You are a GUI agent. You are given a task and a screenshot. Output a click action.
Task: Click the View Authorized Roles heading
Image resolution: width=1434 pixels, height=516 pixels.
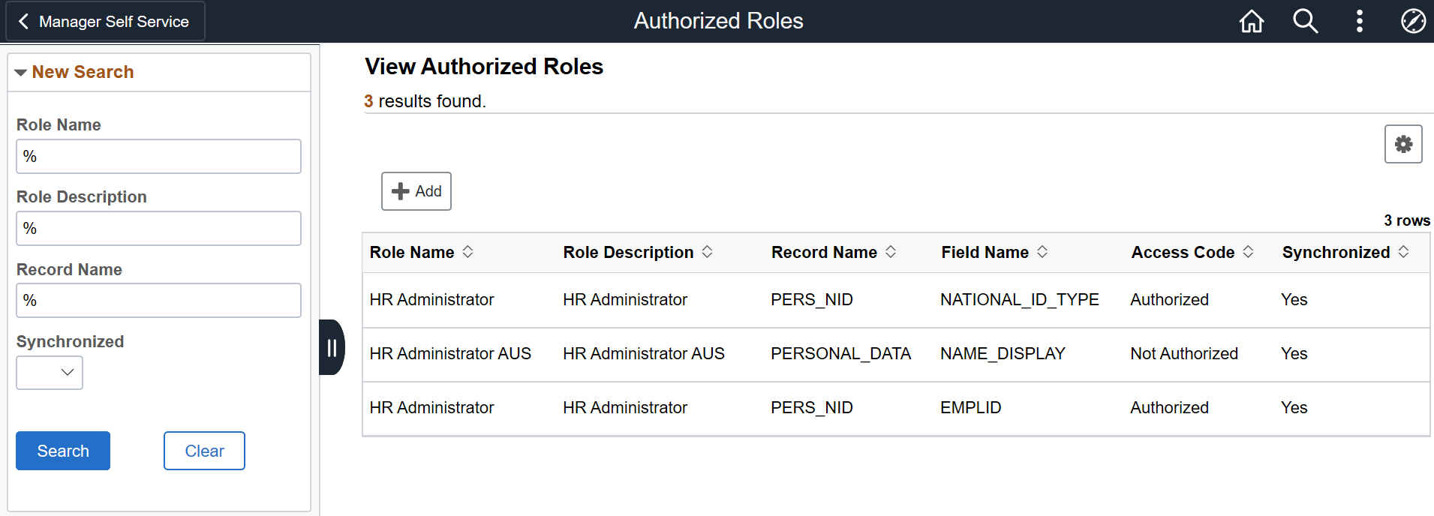(x=484, y=67)
